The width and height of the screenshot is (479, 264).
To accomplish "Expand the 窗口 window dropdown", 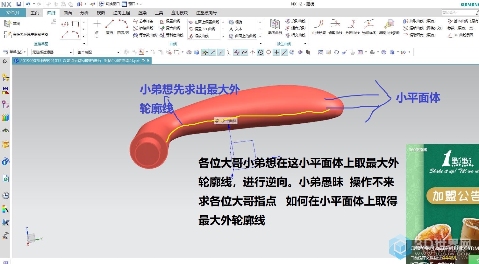I will point(131,4).
